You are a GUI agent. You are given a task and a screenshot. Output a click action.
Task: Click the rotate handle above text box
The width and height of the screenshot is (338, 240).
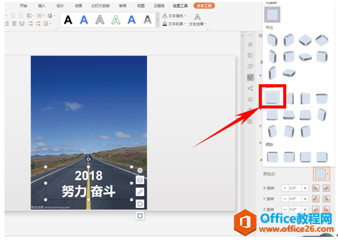88,159
